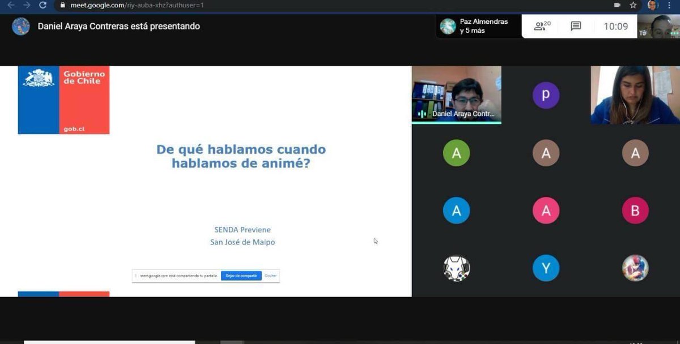Select the blue 'A' participant avatar
The height and width of the screenshot is (344, 680).
[x=456, y=210]
